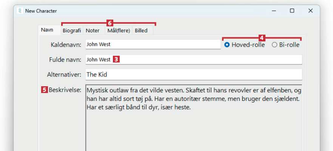Switch to the Navn tab
The width and height of the screenshot is (333, 151).
(47, 30)
